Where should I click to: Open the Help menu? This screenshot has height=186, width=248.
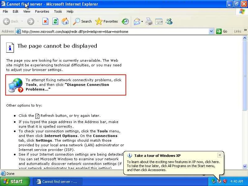70,11
